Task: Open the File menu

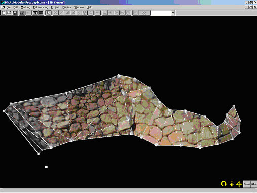Action: (x=9, y=7)
